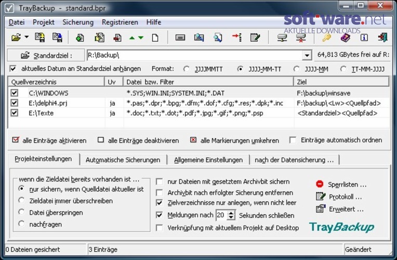The height and width of the screenshot is (260, 397).
Task: Switch to Allgemeine Einstellungen tab
Action: [208, 160]
